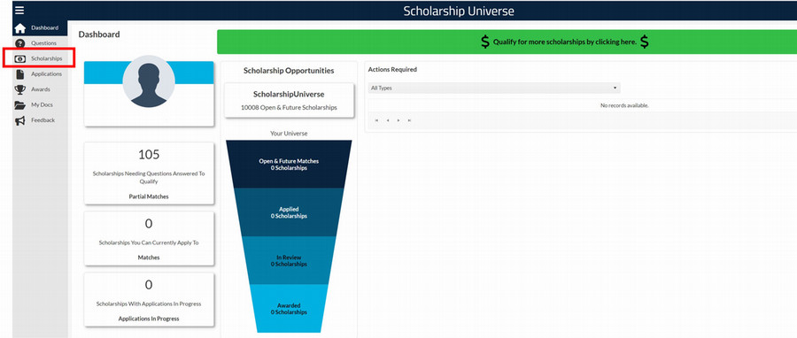The height and width of the screenshot is (338, 797).
Task: Click the In Review funnel segment
Action: 289,260
